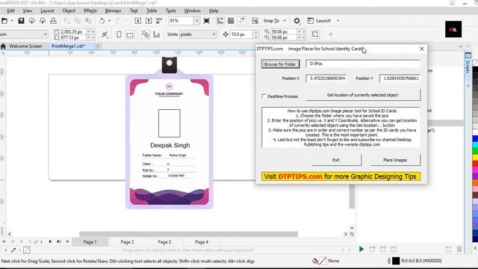
Task: Click the no-color swatch in document palette
Action: point(27,250)
